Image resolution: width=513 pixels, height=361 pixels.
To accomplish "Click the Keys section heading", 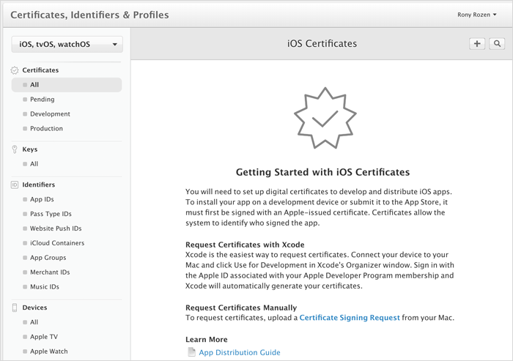I will tap(30, 149).
